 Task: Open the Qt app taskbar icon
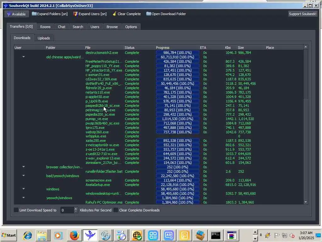[106, 235]
